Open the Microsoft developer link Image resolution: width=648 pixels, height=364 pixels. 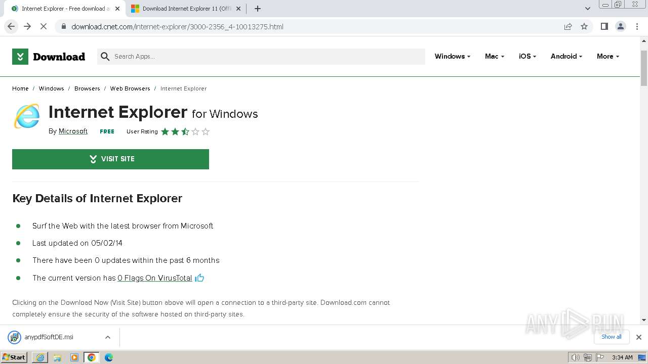(73, 131)
